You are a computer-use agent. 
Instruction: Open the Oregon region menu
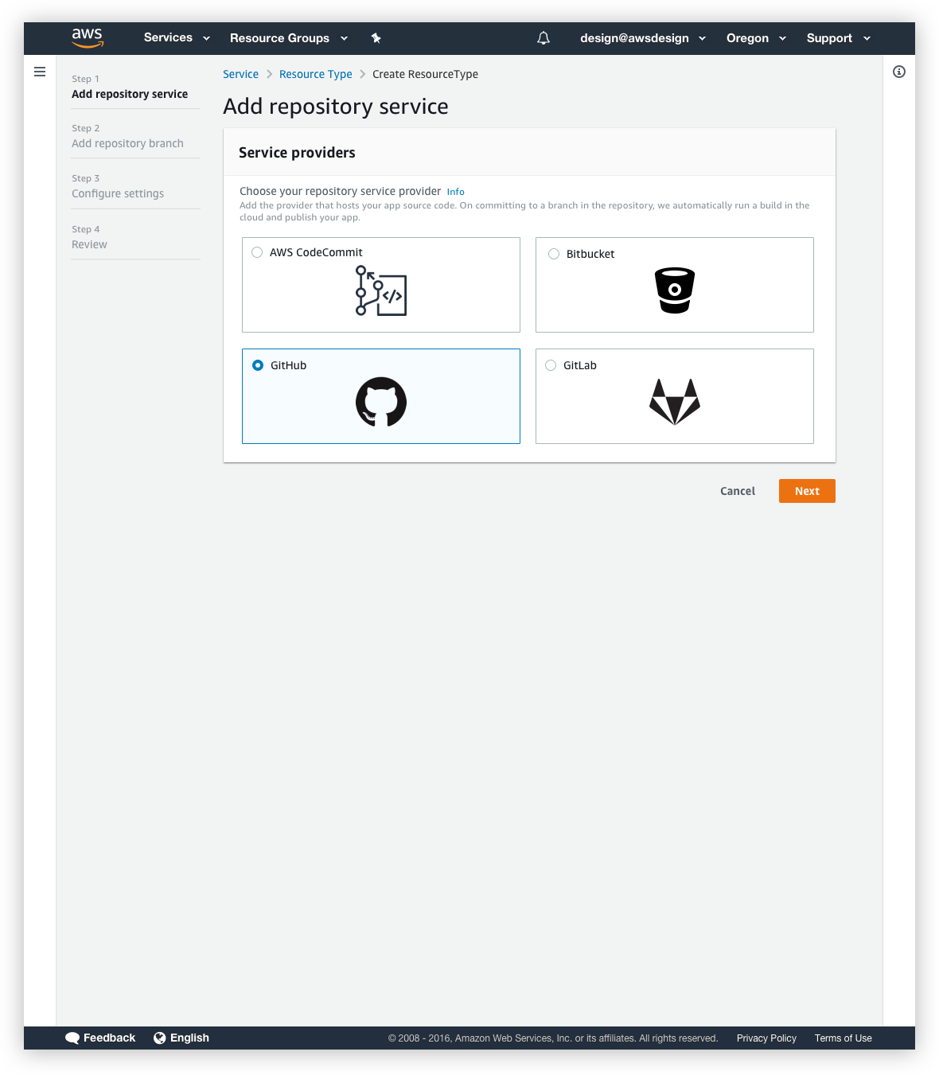point(747,38)
